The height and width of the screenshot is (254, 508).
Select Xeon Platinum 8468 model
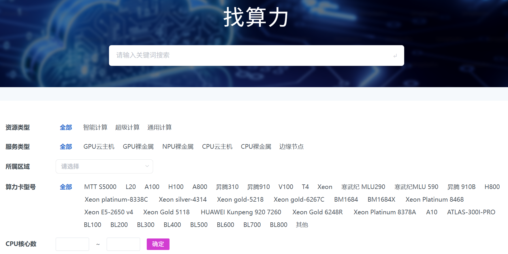(434, 200)
